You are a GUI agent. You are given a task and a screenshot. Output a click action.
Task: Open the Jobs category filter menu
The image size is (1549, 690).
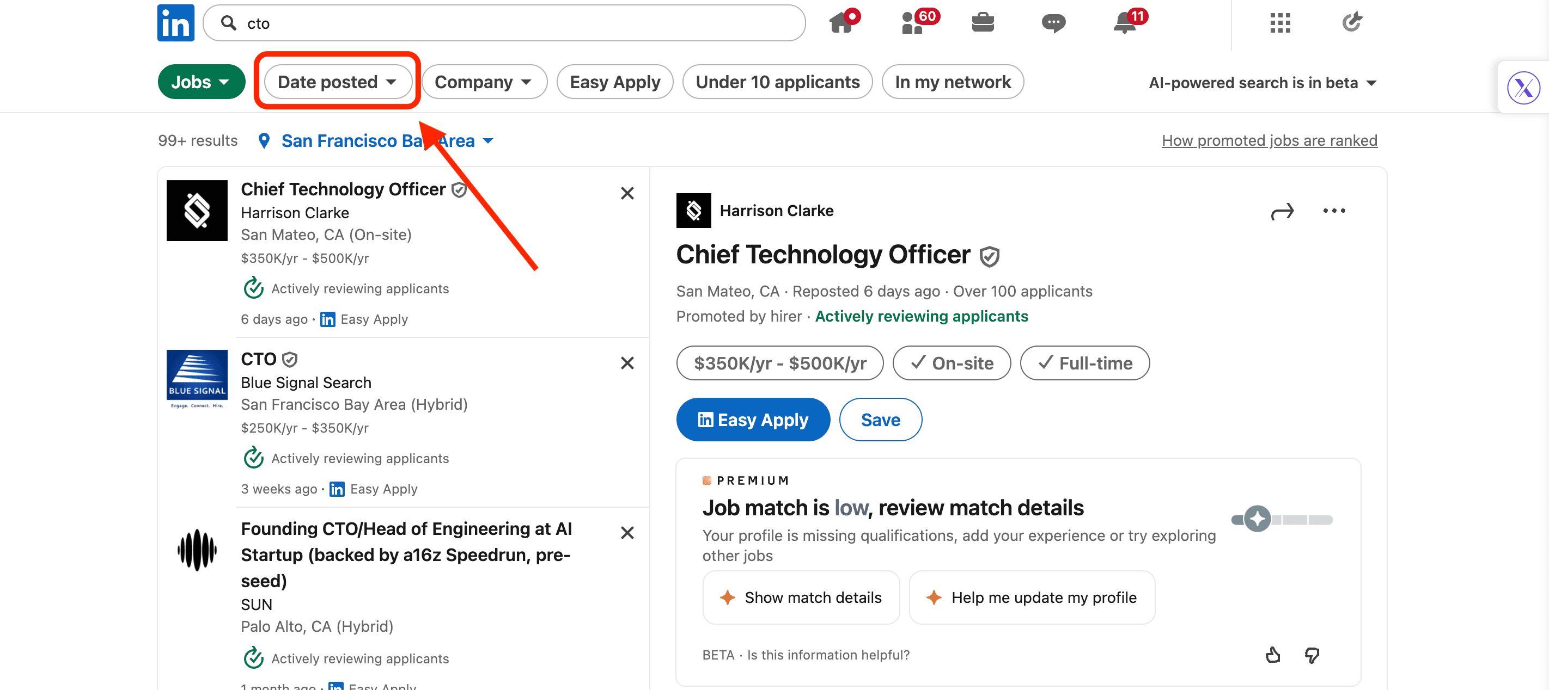click(x=201, y=82)
